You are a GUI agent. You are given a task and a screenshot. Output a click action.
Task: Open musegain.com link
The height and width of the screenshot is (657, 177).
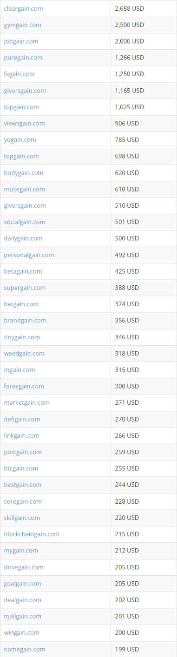point(24,189)
